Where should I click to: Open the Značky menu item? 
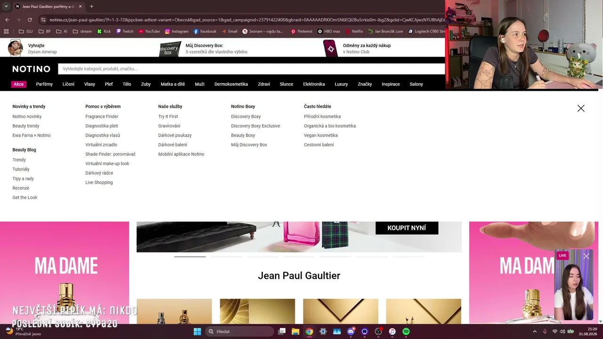(365, 84)
